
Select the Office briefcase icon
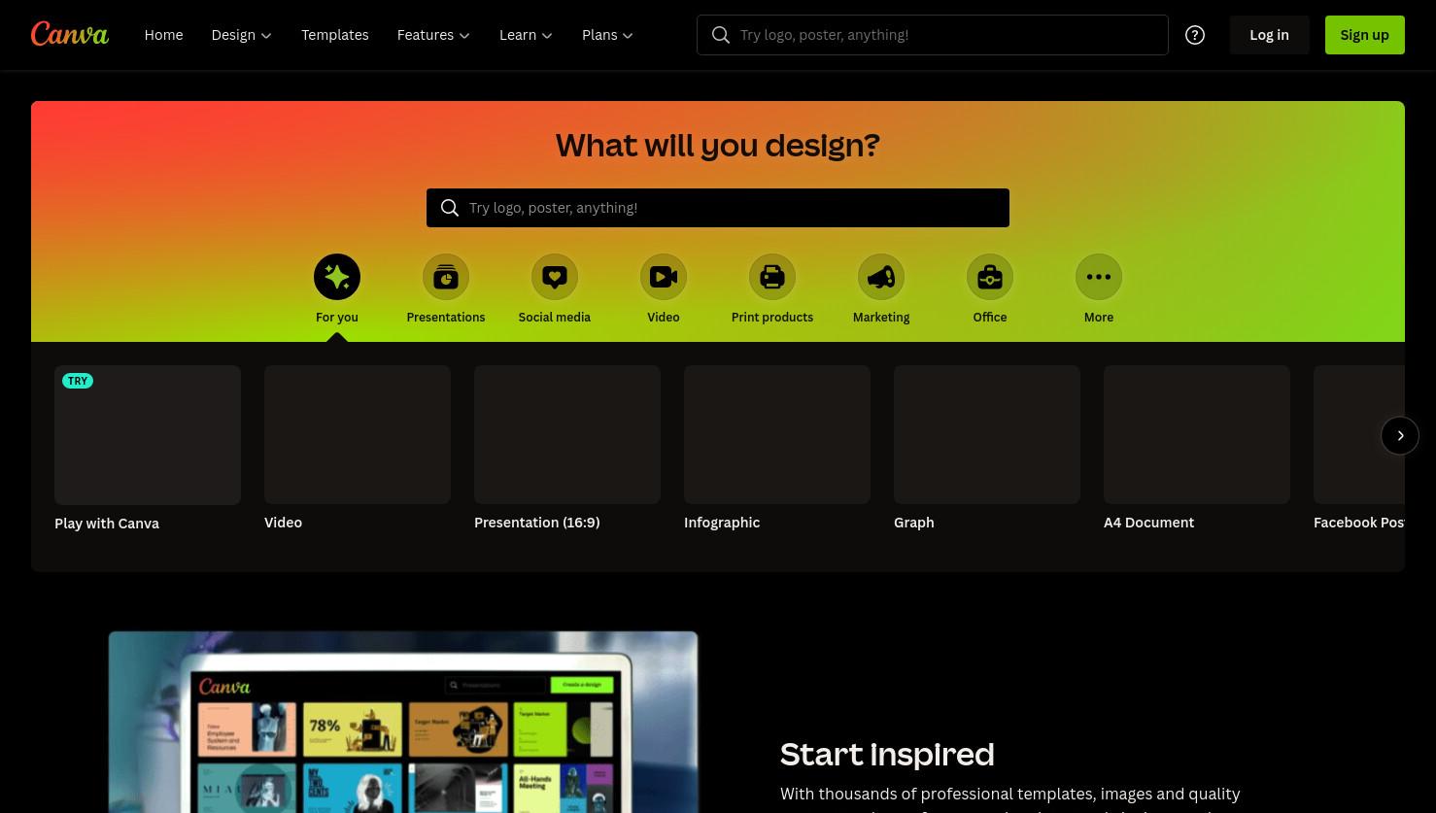(990, 277)
